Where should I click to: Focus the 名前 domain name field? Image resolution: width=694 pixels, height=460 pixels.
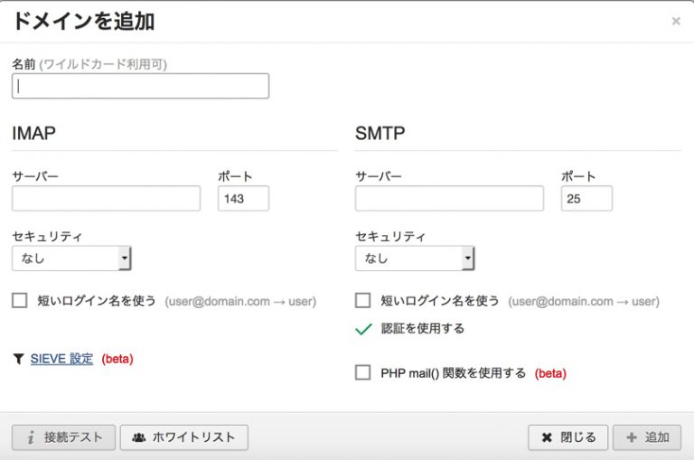(x=140, y=86)
